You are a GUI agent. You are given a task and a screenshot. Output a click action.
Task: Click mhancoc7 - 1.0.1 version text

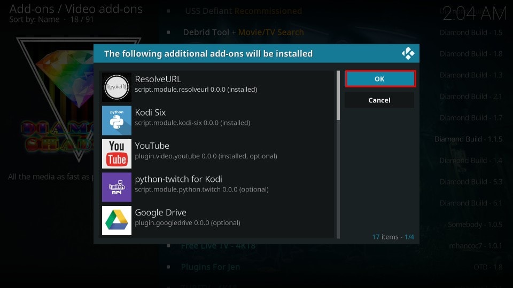476,245
